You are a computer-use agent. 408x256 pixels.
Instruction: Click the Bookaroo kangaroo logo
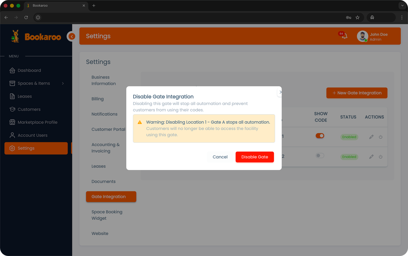point(15,36)
